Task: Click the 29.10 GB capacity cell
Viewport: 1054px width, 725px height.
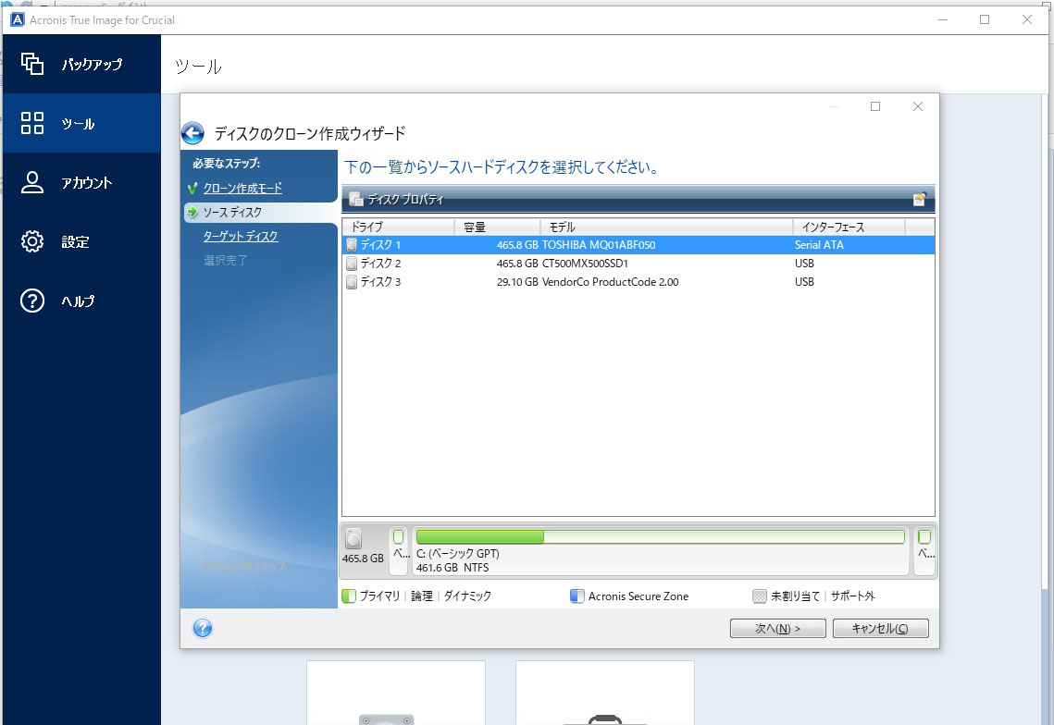Action: (x=517, y=282)
